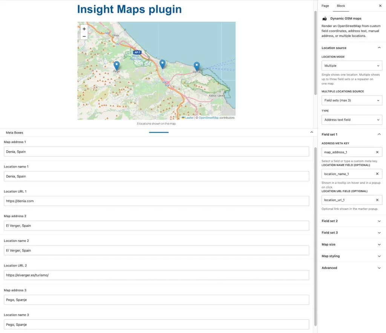Screen dimensions: 386x333
Task: Close the block settings sidebar
Action: point(380,6)
